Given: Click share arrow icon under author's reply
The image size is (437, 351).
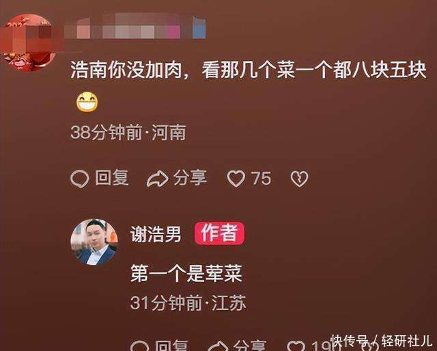Looking at the screenshot, I should click(x=218, y=346).
